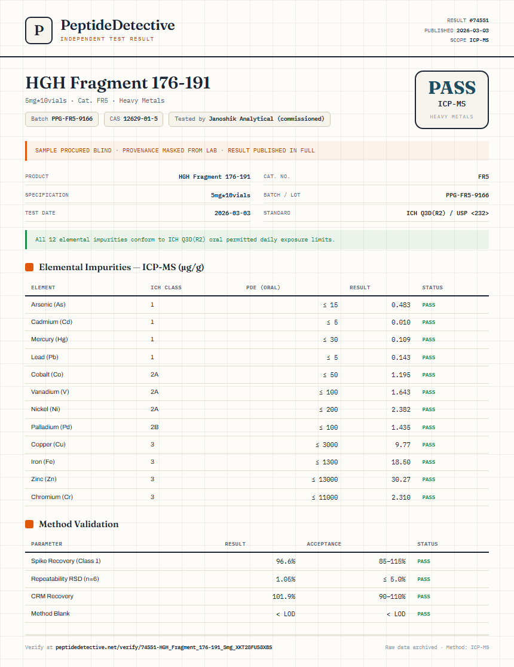The height and width of the screenshot is (667, 514).
Task: Click the ELEMENT column header
Action: 43,287
